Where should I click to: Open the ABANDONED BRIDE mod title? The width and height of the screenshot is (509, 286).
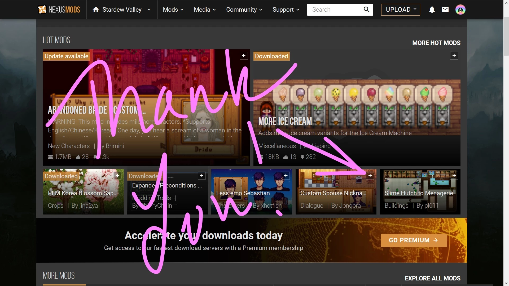click(x=97, y=110)
